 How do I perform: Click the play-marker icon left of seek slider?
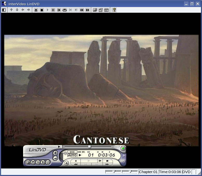59,147
